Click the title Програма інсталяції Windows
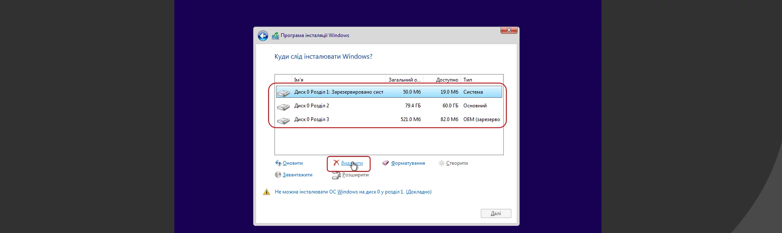The image size is (782, 233). tap(315, 36)
